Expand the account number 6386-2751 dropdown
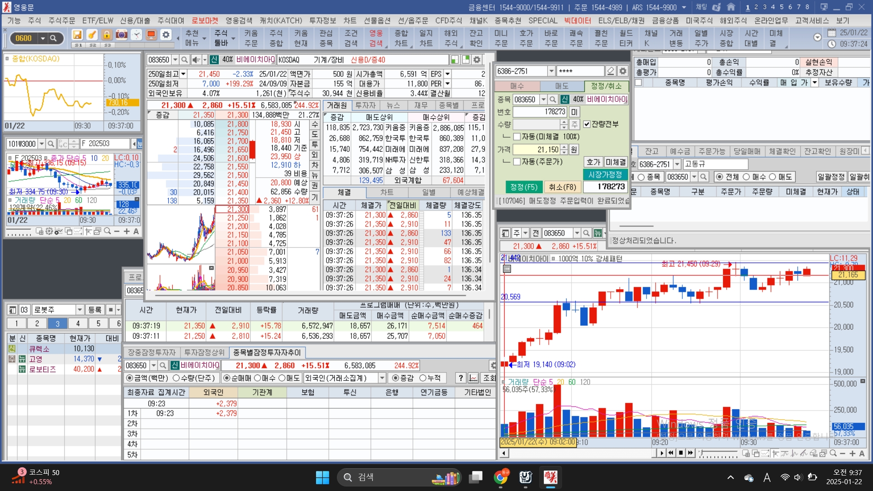The image size is (873, 491). 551,71
